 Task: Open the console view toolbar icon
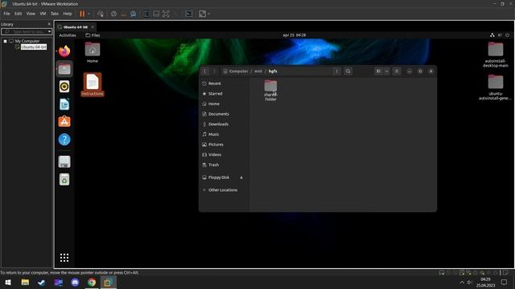189,14
